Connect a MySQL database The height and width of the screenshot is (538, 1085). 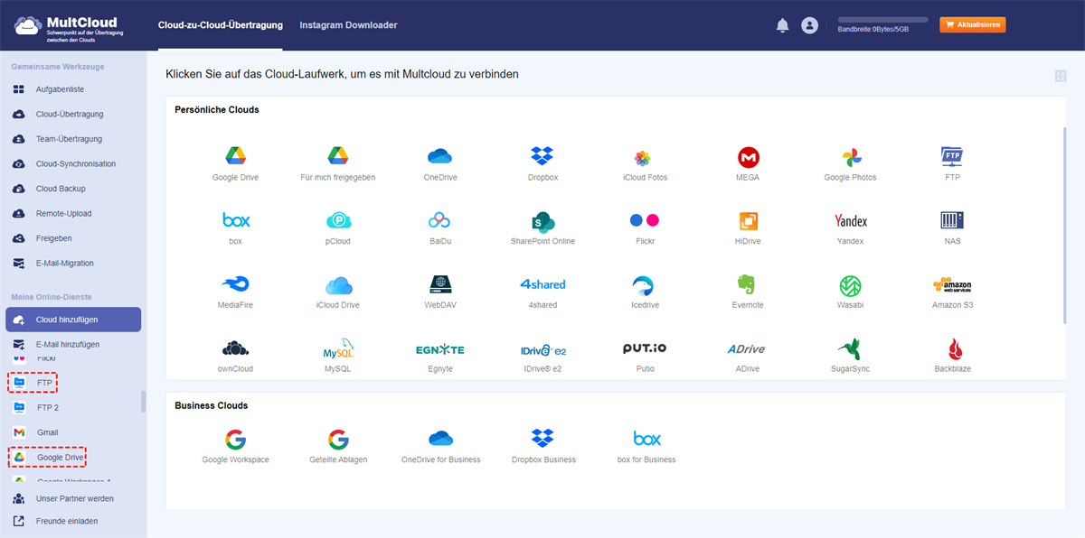pos(337,356)
